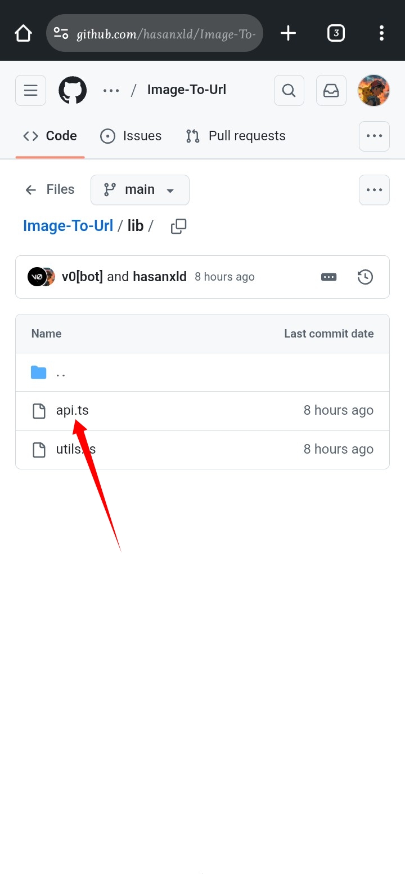
Task: Open GitHub hamburger navigation menu
Action: pyautogui.click(x=31, y=90)
